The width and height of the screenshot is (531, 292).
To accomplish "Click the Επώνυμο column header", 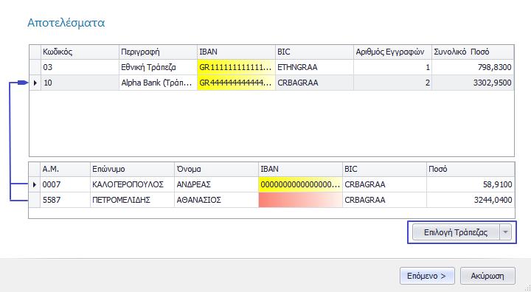I will (x=132, y=169).
